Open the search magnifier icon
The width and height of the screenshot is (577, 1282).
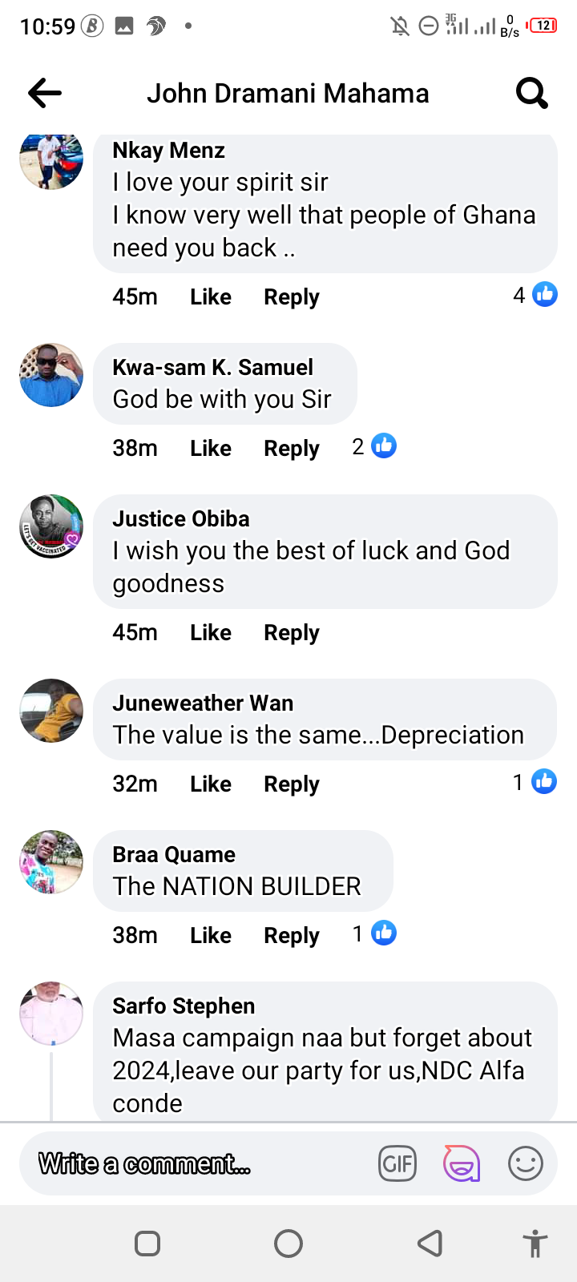coord(532,93)
